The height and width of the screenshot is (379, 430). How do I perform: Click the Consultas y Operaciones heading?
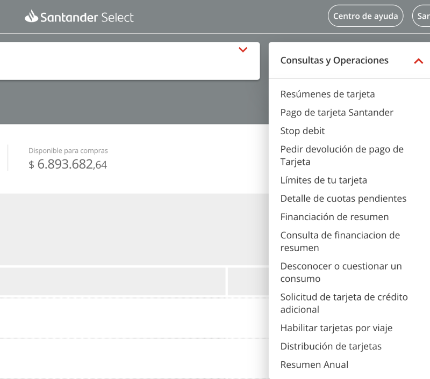(334, 60)
